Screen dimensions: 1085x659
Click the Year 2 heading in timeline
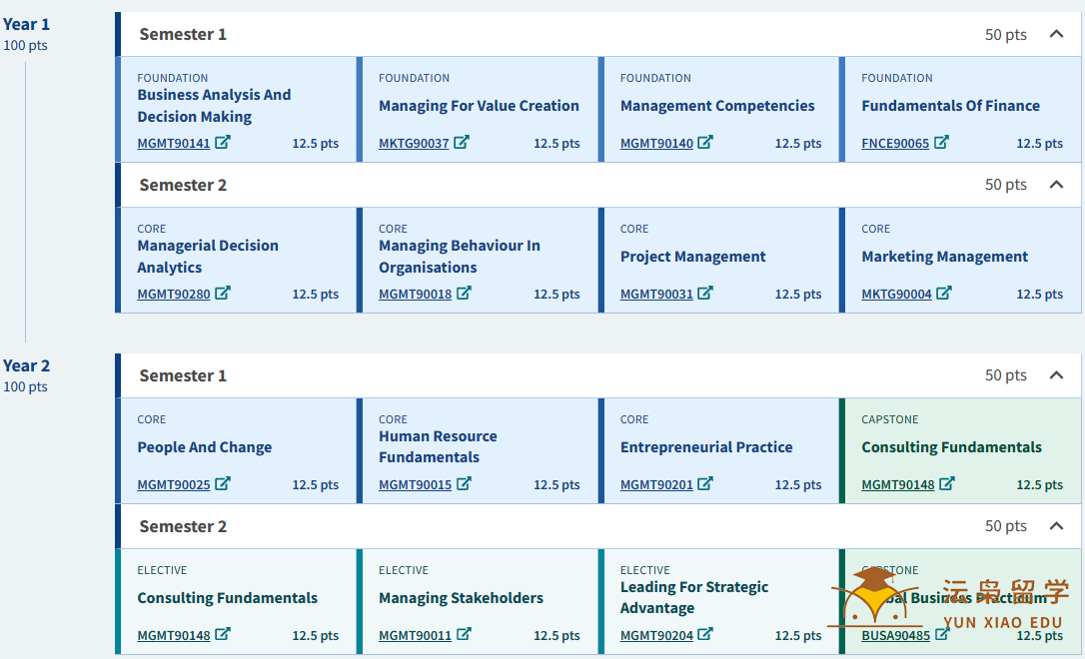26,365
